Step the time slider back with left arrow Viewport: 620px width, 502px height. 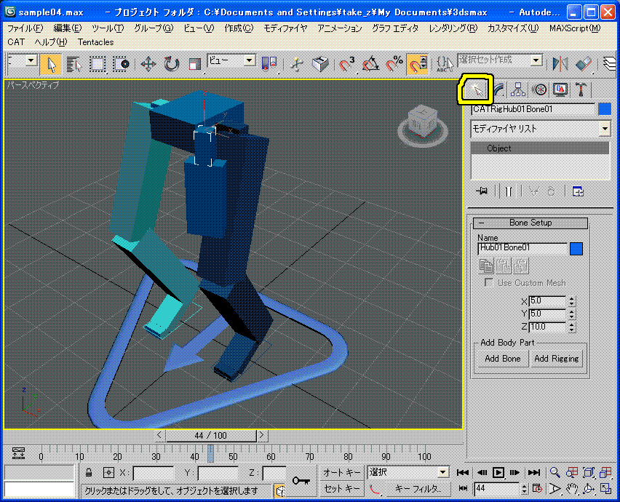click(159, 436)
